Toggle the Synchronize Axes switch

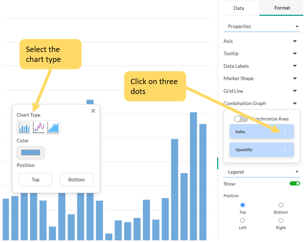point(241,119)
